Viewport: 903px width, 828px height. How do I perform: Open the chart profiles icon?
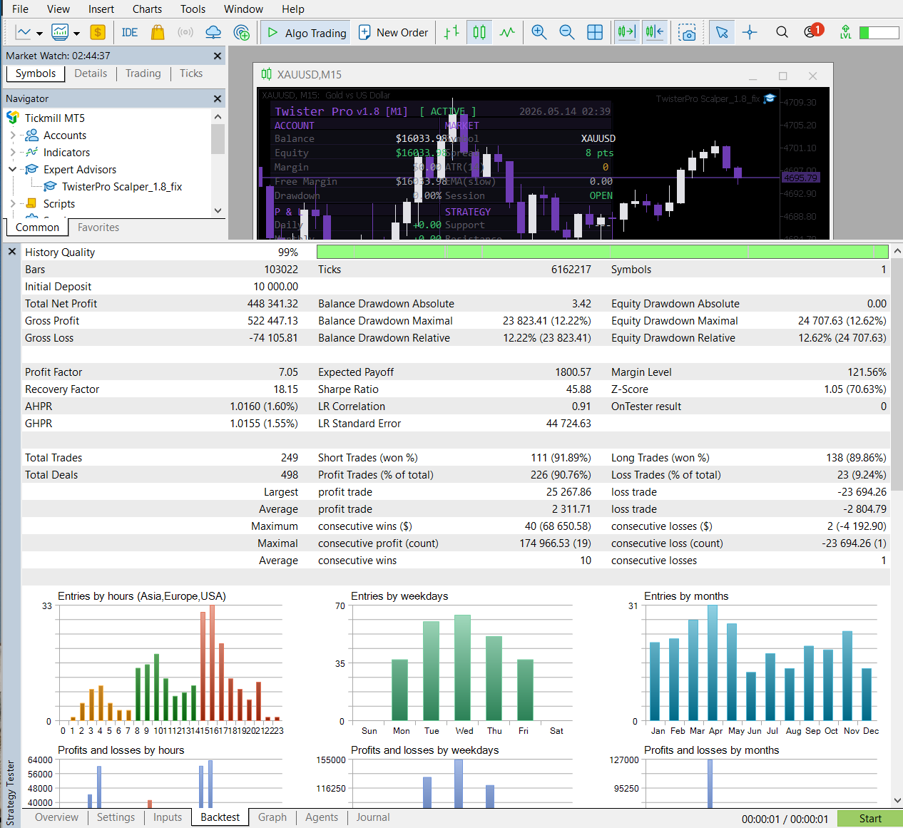click(x=60, y=32)
